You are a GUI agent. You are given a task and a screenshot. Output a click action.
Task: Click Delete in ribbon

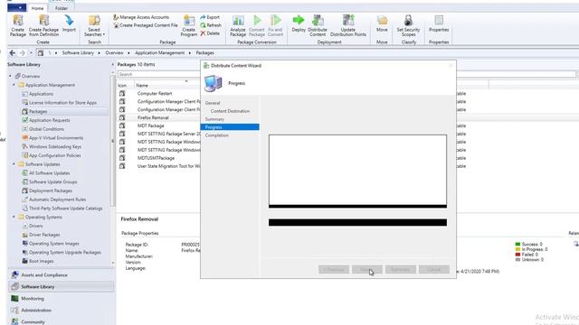pyautogui.click(x=210, y=33)
